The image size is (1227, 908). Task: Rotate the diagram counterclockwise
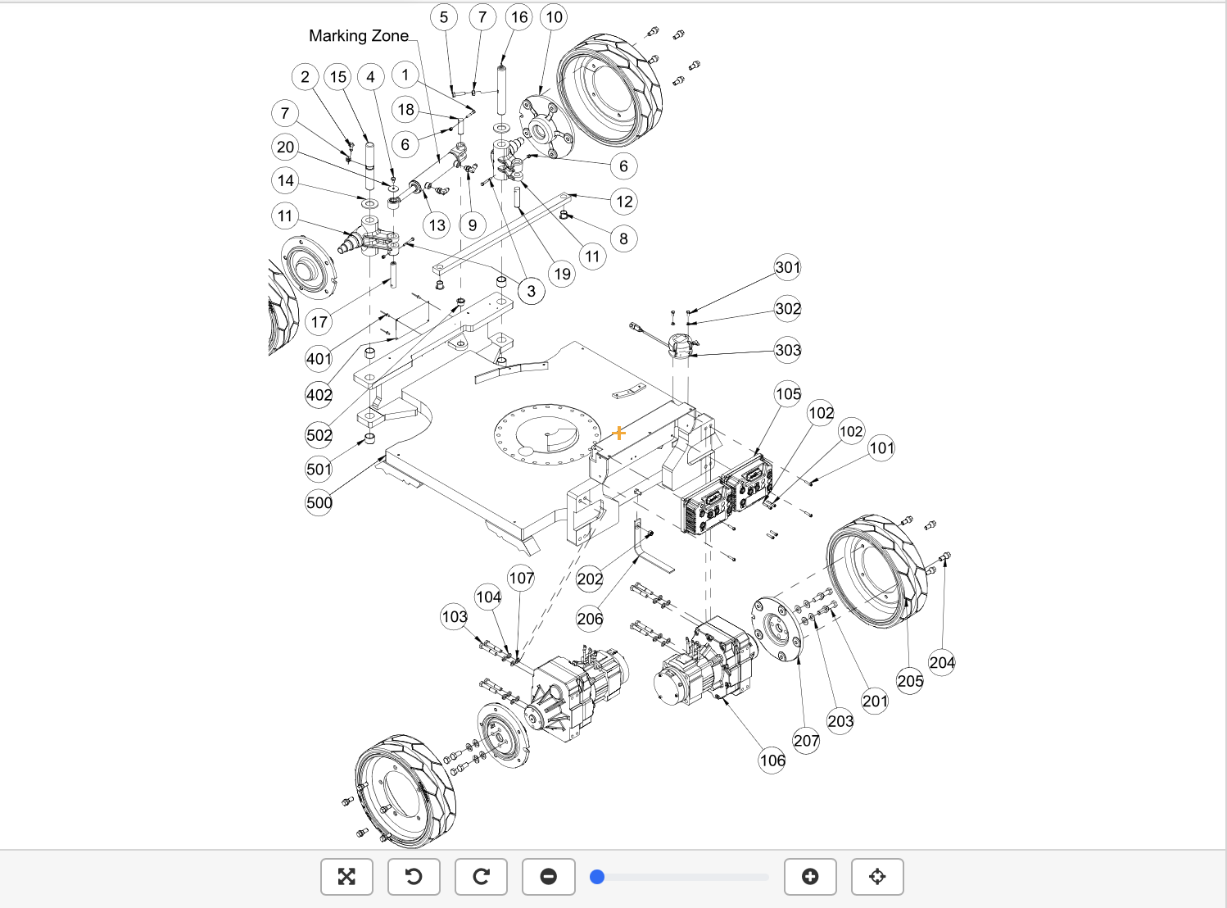(414, 877)
